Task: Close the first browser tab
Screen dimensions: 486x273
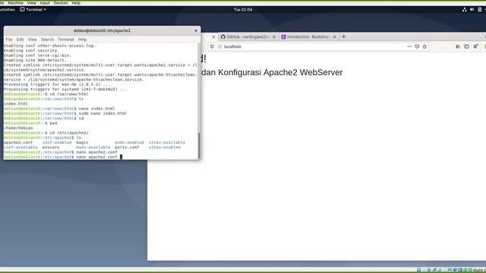Action: tap(213, 36)
